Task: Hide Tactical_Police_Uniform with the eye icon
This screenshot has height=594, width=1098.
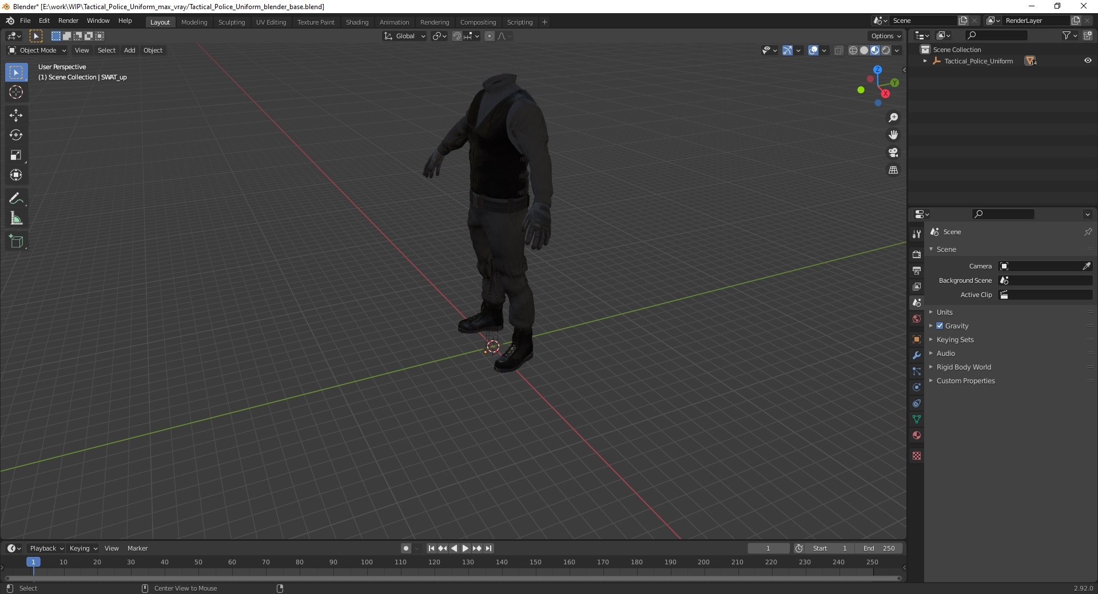Action: pyautogui.click(x=1088, y=61)
